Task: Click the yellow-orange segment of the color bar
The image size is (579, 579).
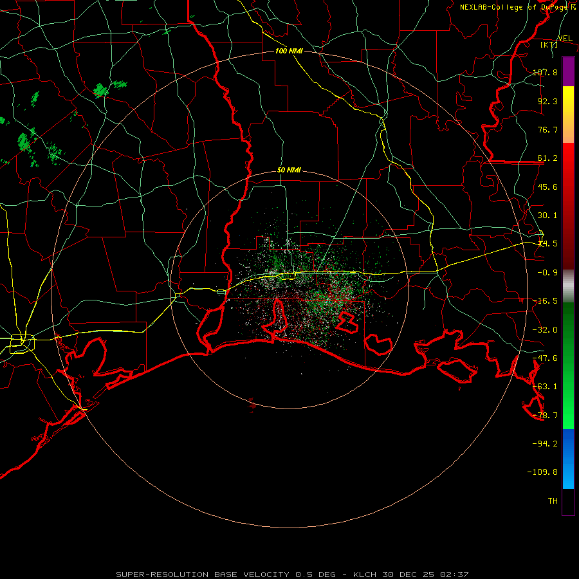Action: click(x=568, y=115)
